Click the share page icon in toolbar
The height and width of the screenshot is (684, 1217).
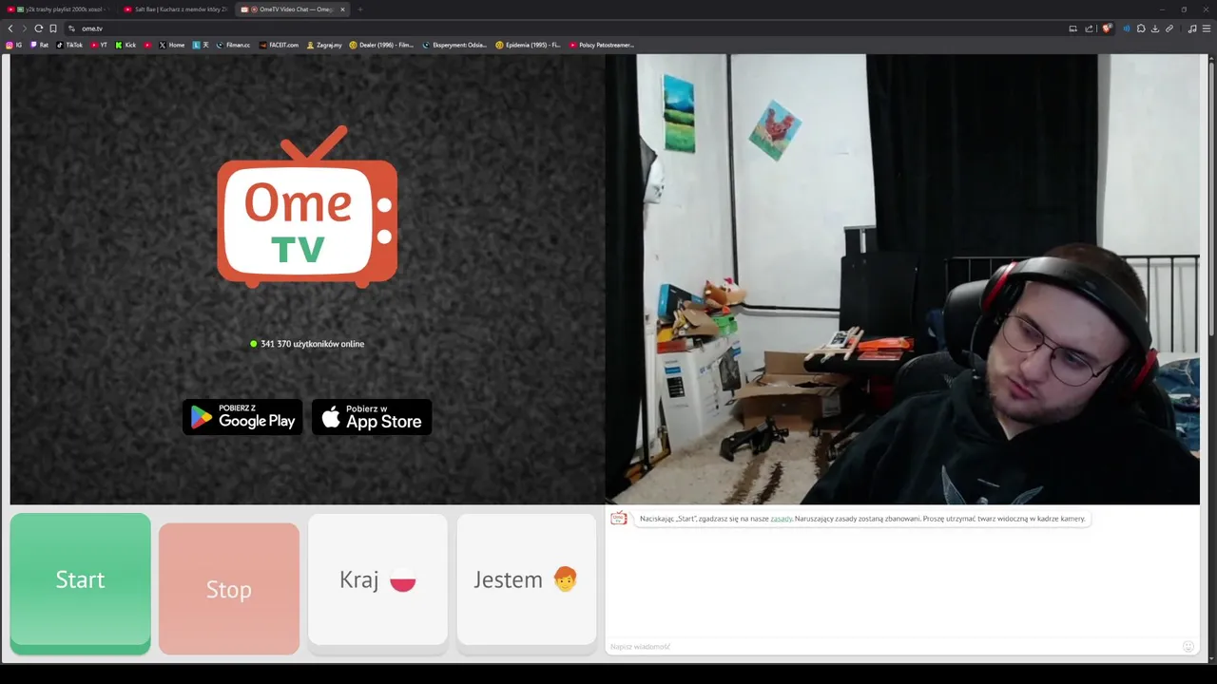tap(1089, 28)
